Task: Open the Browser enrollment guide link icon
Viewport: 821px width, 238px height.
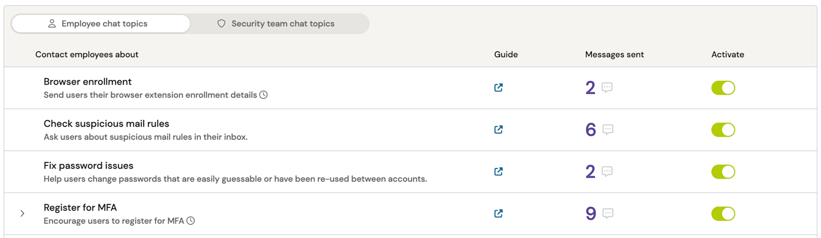Action: [498, 88]
